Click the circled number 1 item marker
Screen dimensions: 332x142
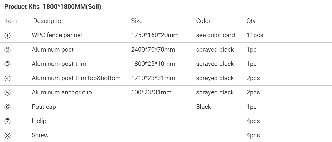click(x=7, y=36)
